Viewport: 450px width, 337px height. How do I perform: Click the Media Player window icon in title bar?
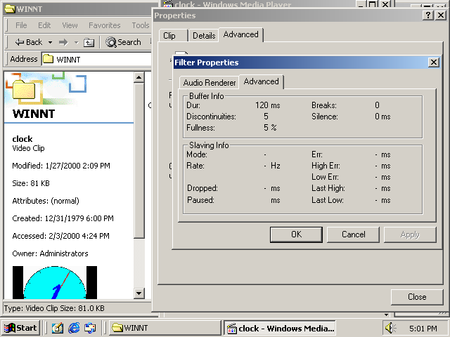(x=168, y=4)
